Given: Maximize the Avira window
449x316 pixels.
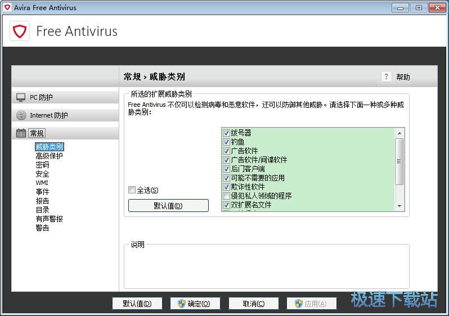Looking at the screenshot, I should (419, 8).
